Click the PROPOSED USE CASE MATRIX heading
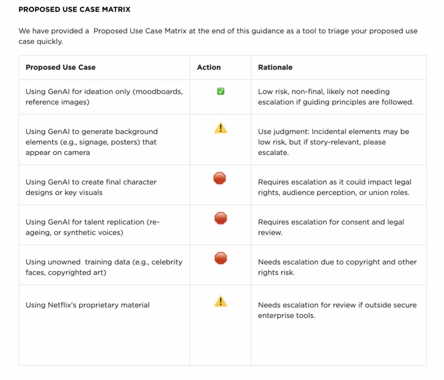This screenshot has width=444, height=380. coord(74,9)
